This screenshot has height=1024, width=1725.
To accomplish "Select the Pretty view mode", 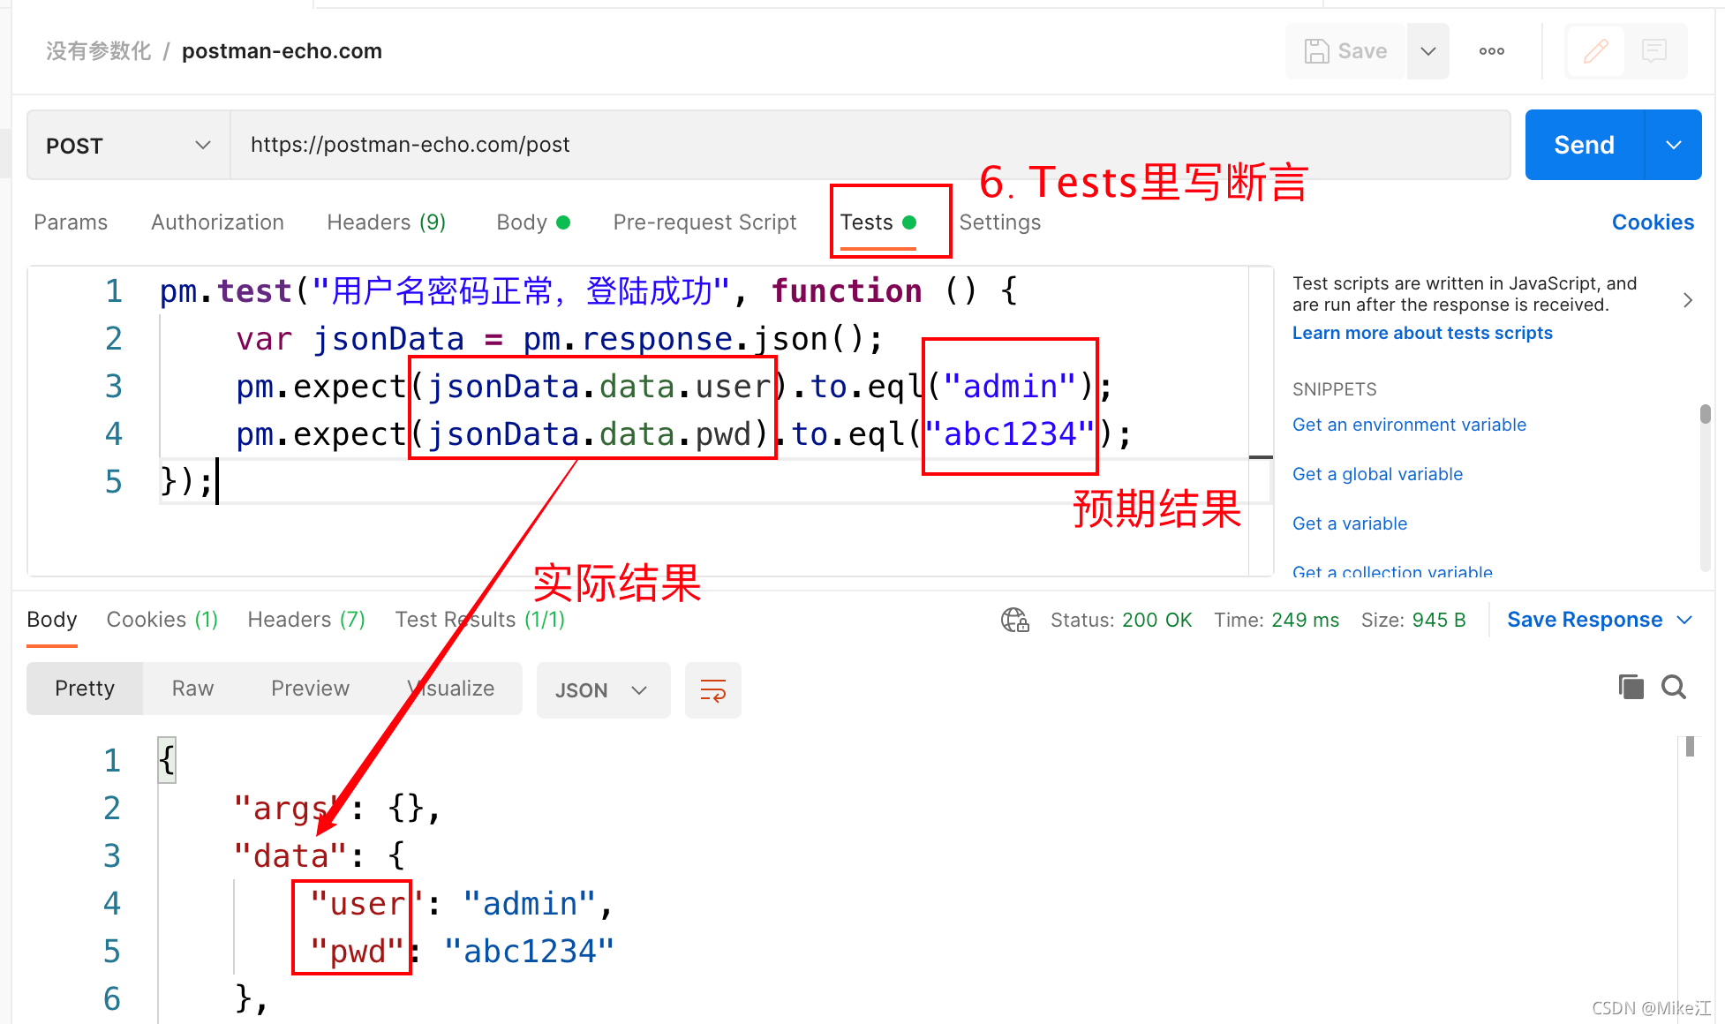I will click(x=85, y=689).
